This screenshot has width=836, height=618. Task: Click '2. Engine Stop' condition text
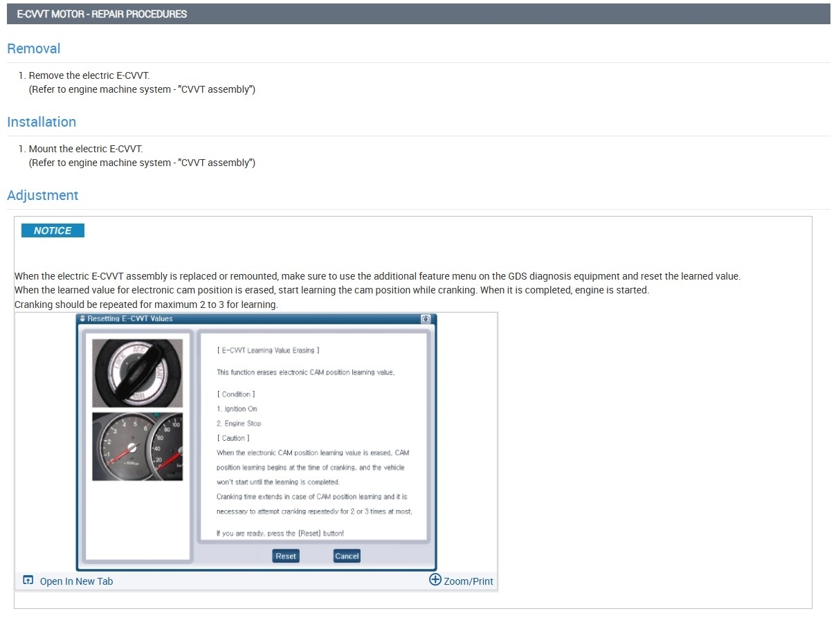coord(239,424)
